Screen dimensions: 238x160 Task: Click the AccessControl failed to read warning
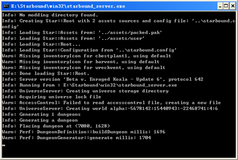pyautogui.click(x=112, y=103)
